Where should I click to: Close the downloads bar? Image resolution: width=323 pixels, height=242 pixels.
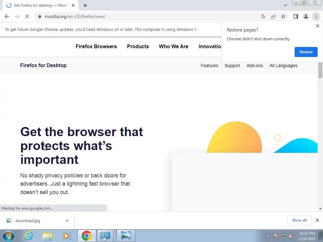317,220
